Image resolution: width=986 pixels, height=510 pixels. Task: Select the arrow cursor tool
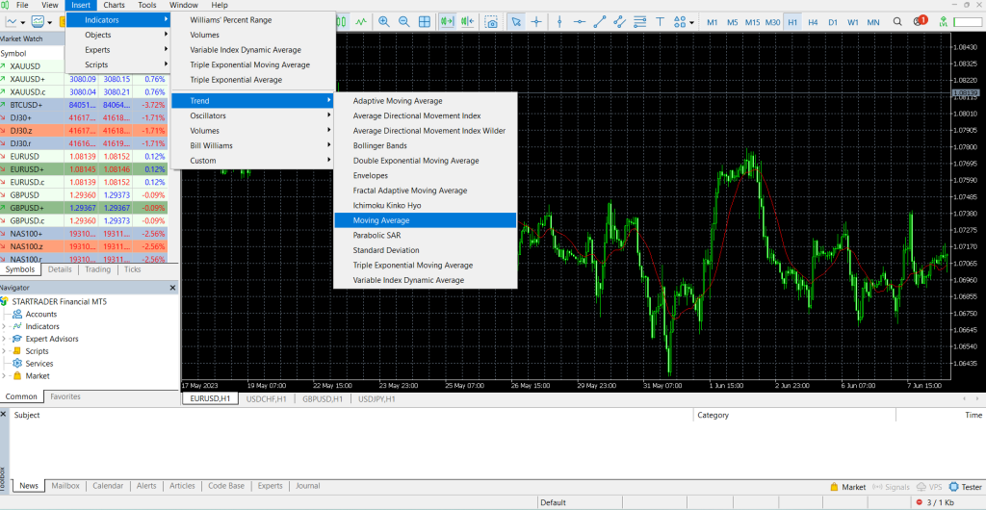pos(516,22)
